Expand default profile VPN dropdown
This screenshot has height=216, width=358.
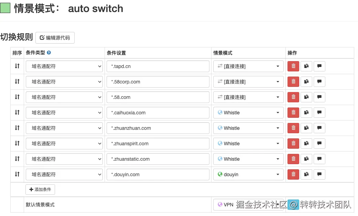(x=248, y=205)
